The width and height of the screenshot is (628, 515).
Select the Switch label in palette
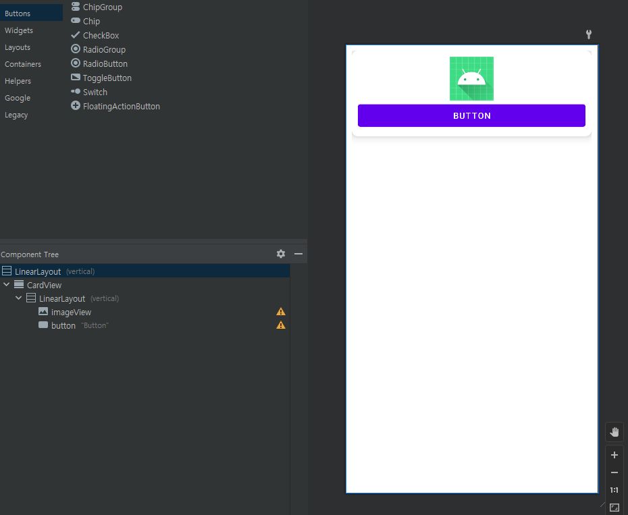point(95,92)
